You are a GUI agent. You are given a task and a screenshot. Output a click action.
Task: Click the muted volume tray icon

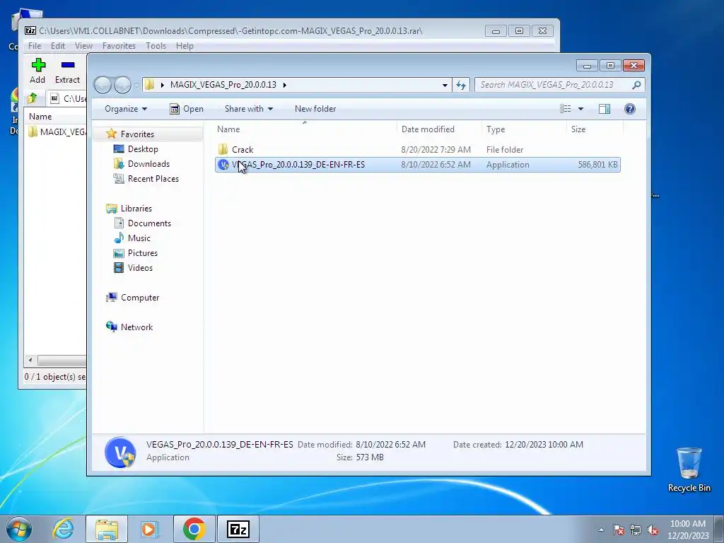(x=653, y=530)
